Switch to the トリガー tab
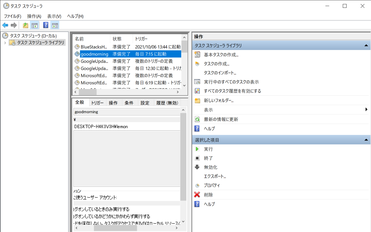 click(x=97, y=102)
